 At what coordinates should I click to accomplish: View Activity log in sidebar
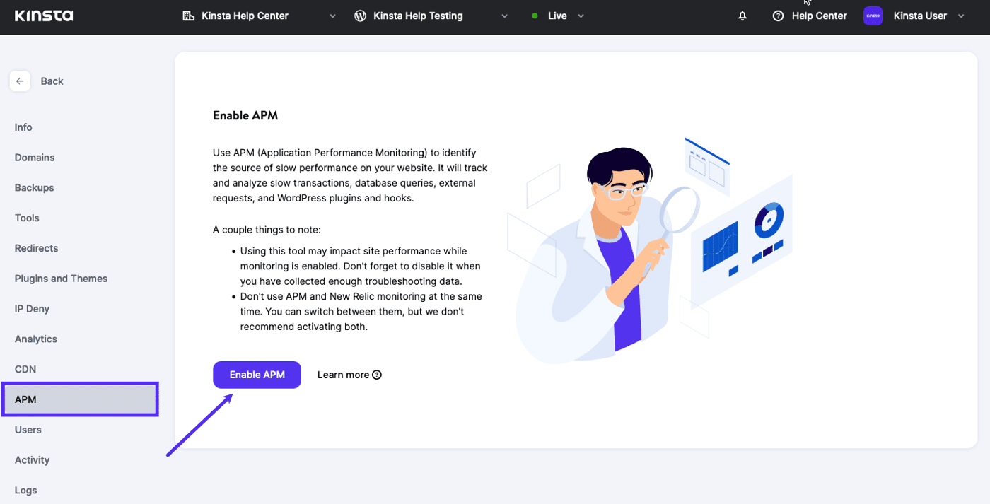click(33, 460)
